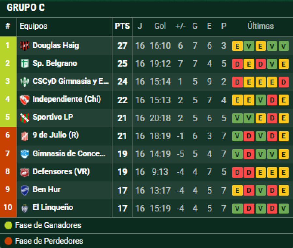Sort the table by PTS column
The image size is (293, 248).
pyautogui.click(x=122, y=26)
